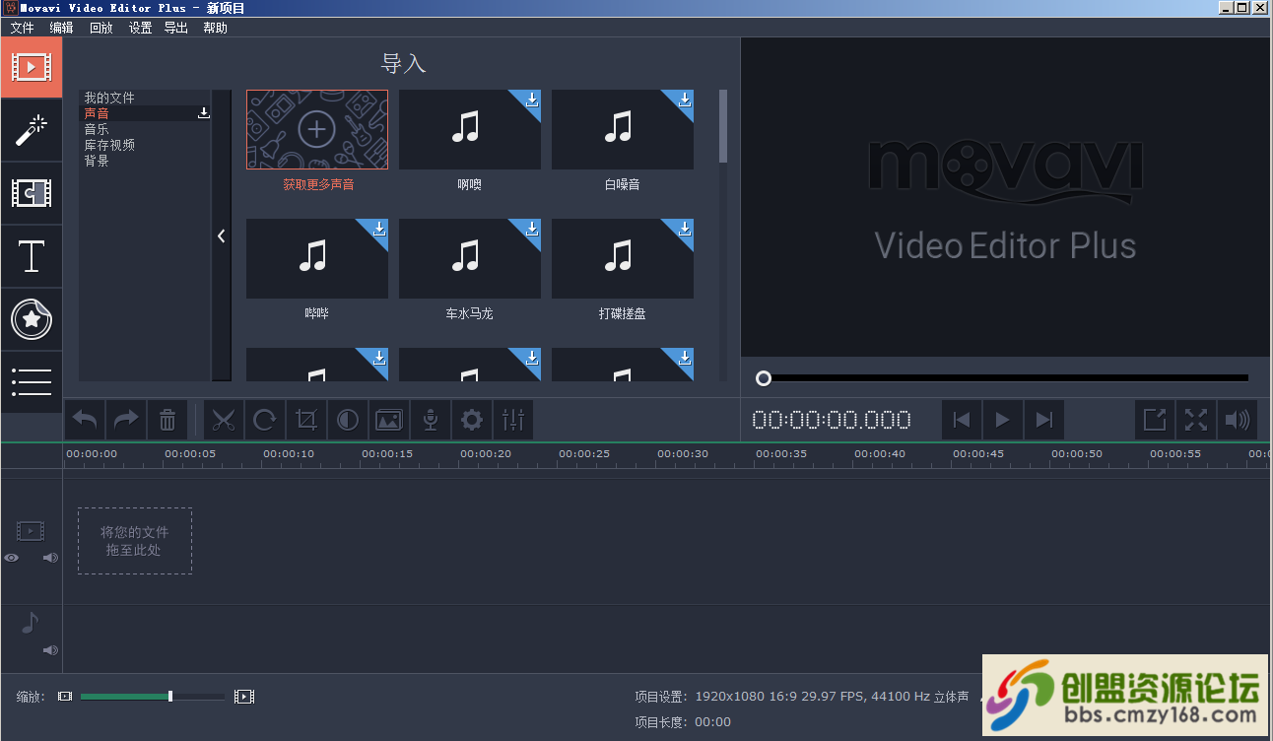Download the 白噪音 sound clip
Viewport: 1273px width, 741px height.
pyautogui.click(x=685, y=100)
